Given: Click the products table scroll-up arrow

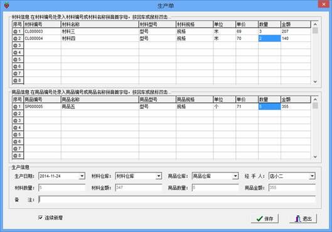Looking at the screenshot, I should (x=315, y=100).
